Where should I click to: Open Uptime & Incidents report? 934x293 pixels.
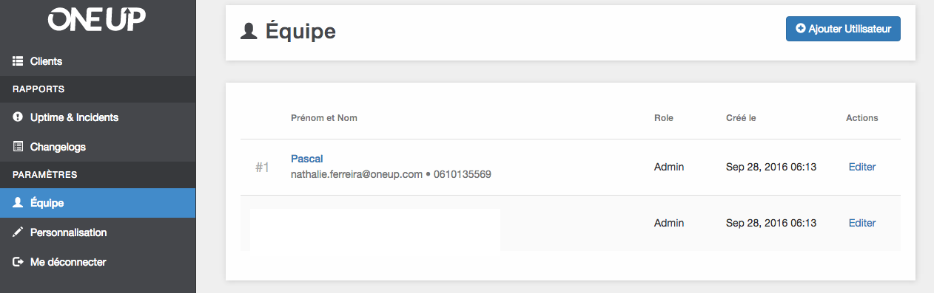point(98,117)
